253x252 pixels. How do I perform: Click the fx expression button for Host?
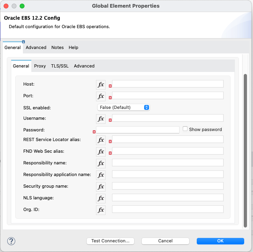[x=101, y=84]
